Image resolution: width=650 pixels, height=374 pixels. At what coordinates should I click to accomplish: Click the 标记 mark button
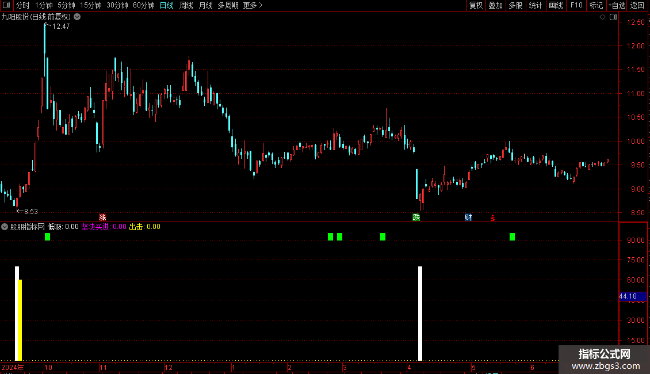tap(596, 5)
